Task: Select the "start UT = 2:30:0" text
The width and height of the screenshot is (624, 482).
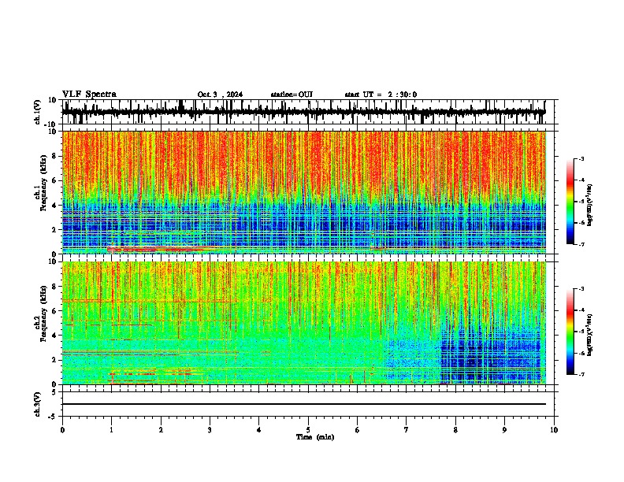Action: point(381,95)
